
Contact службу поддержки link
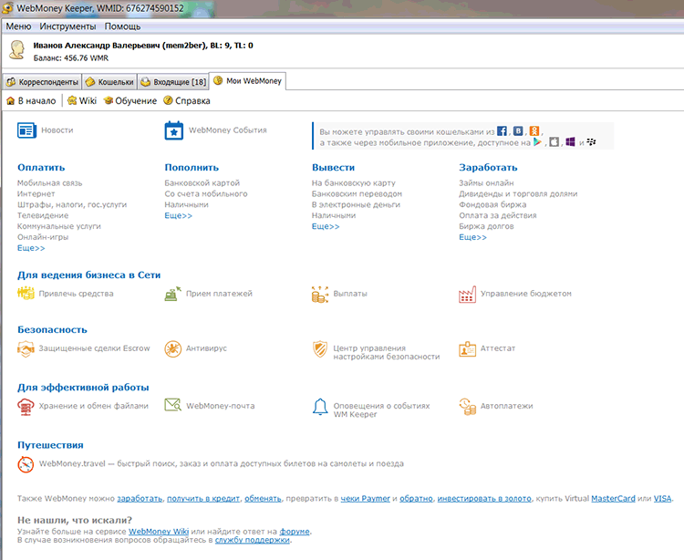pos(252,540)
